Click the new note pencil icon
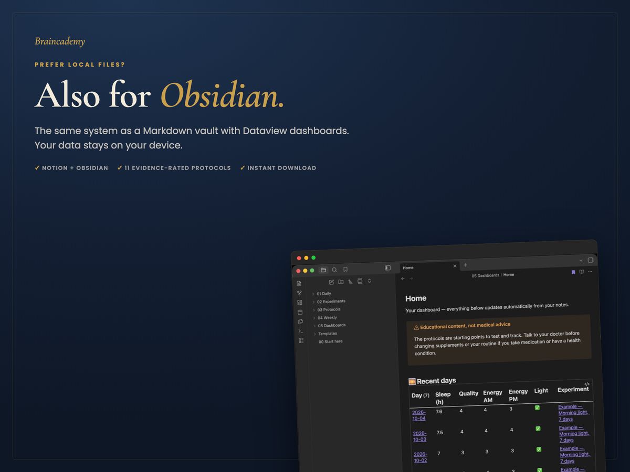Image resolution: width=630 pixels, height=472 pixels. 331,282
